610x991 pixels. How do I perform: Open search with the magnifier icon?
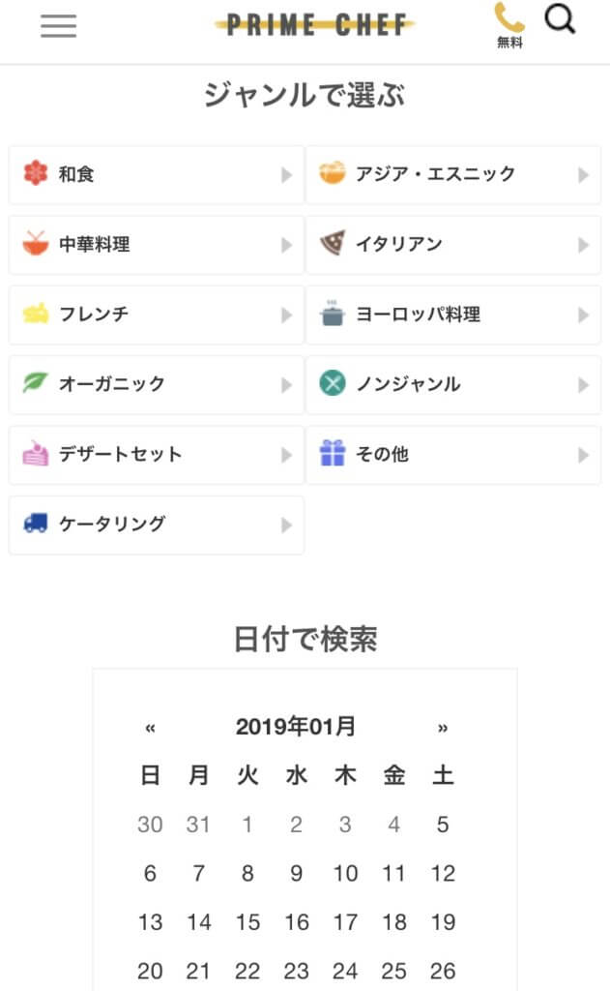click(560, 19)
